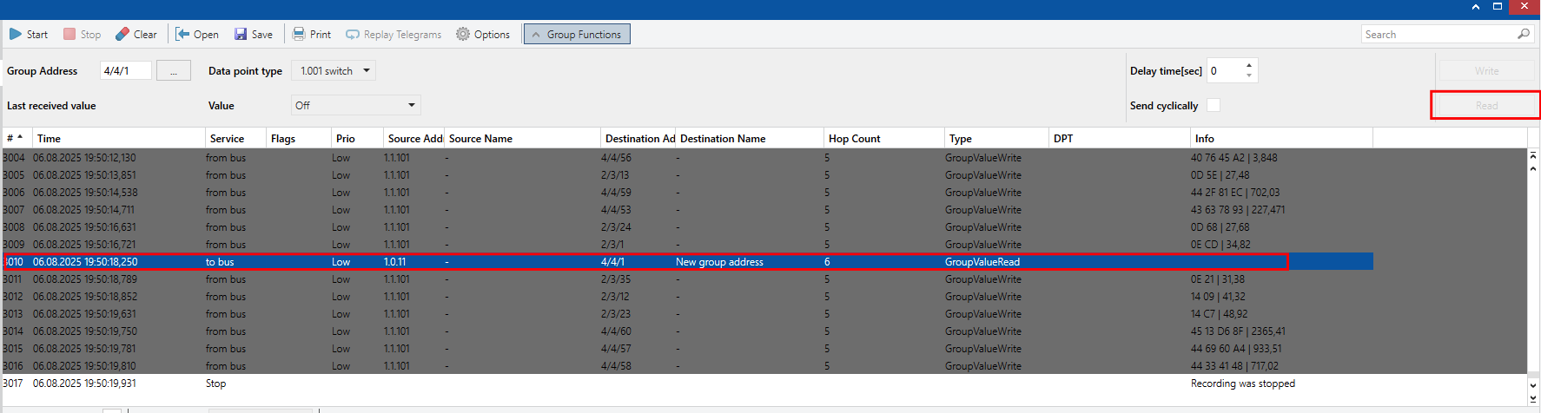The width and height of the screenshot is (1541, 413).
Task: Clear the telegram list with eraser icon
Action: coord(122,35)
